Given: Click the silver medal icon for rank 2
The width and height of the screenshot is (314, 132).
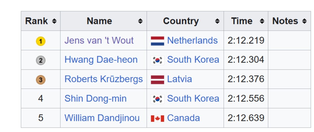Looking at the screenshot, I should 41,60.
